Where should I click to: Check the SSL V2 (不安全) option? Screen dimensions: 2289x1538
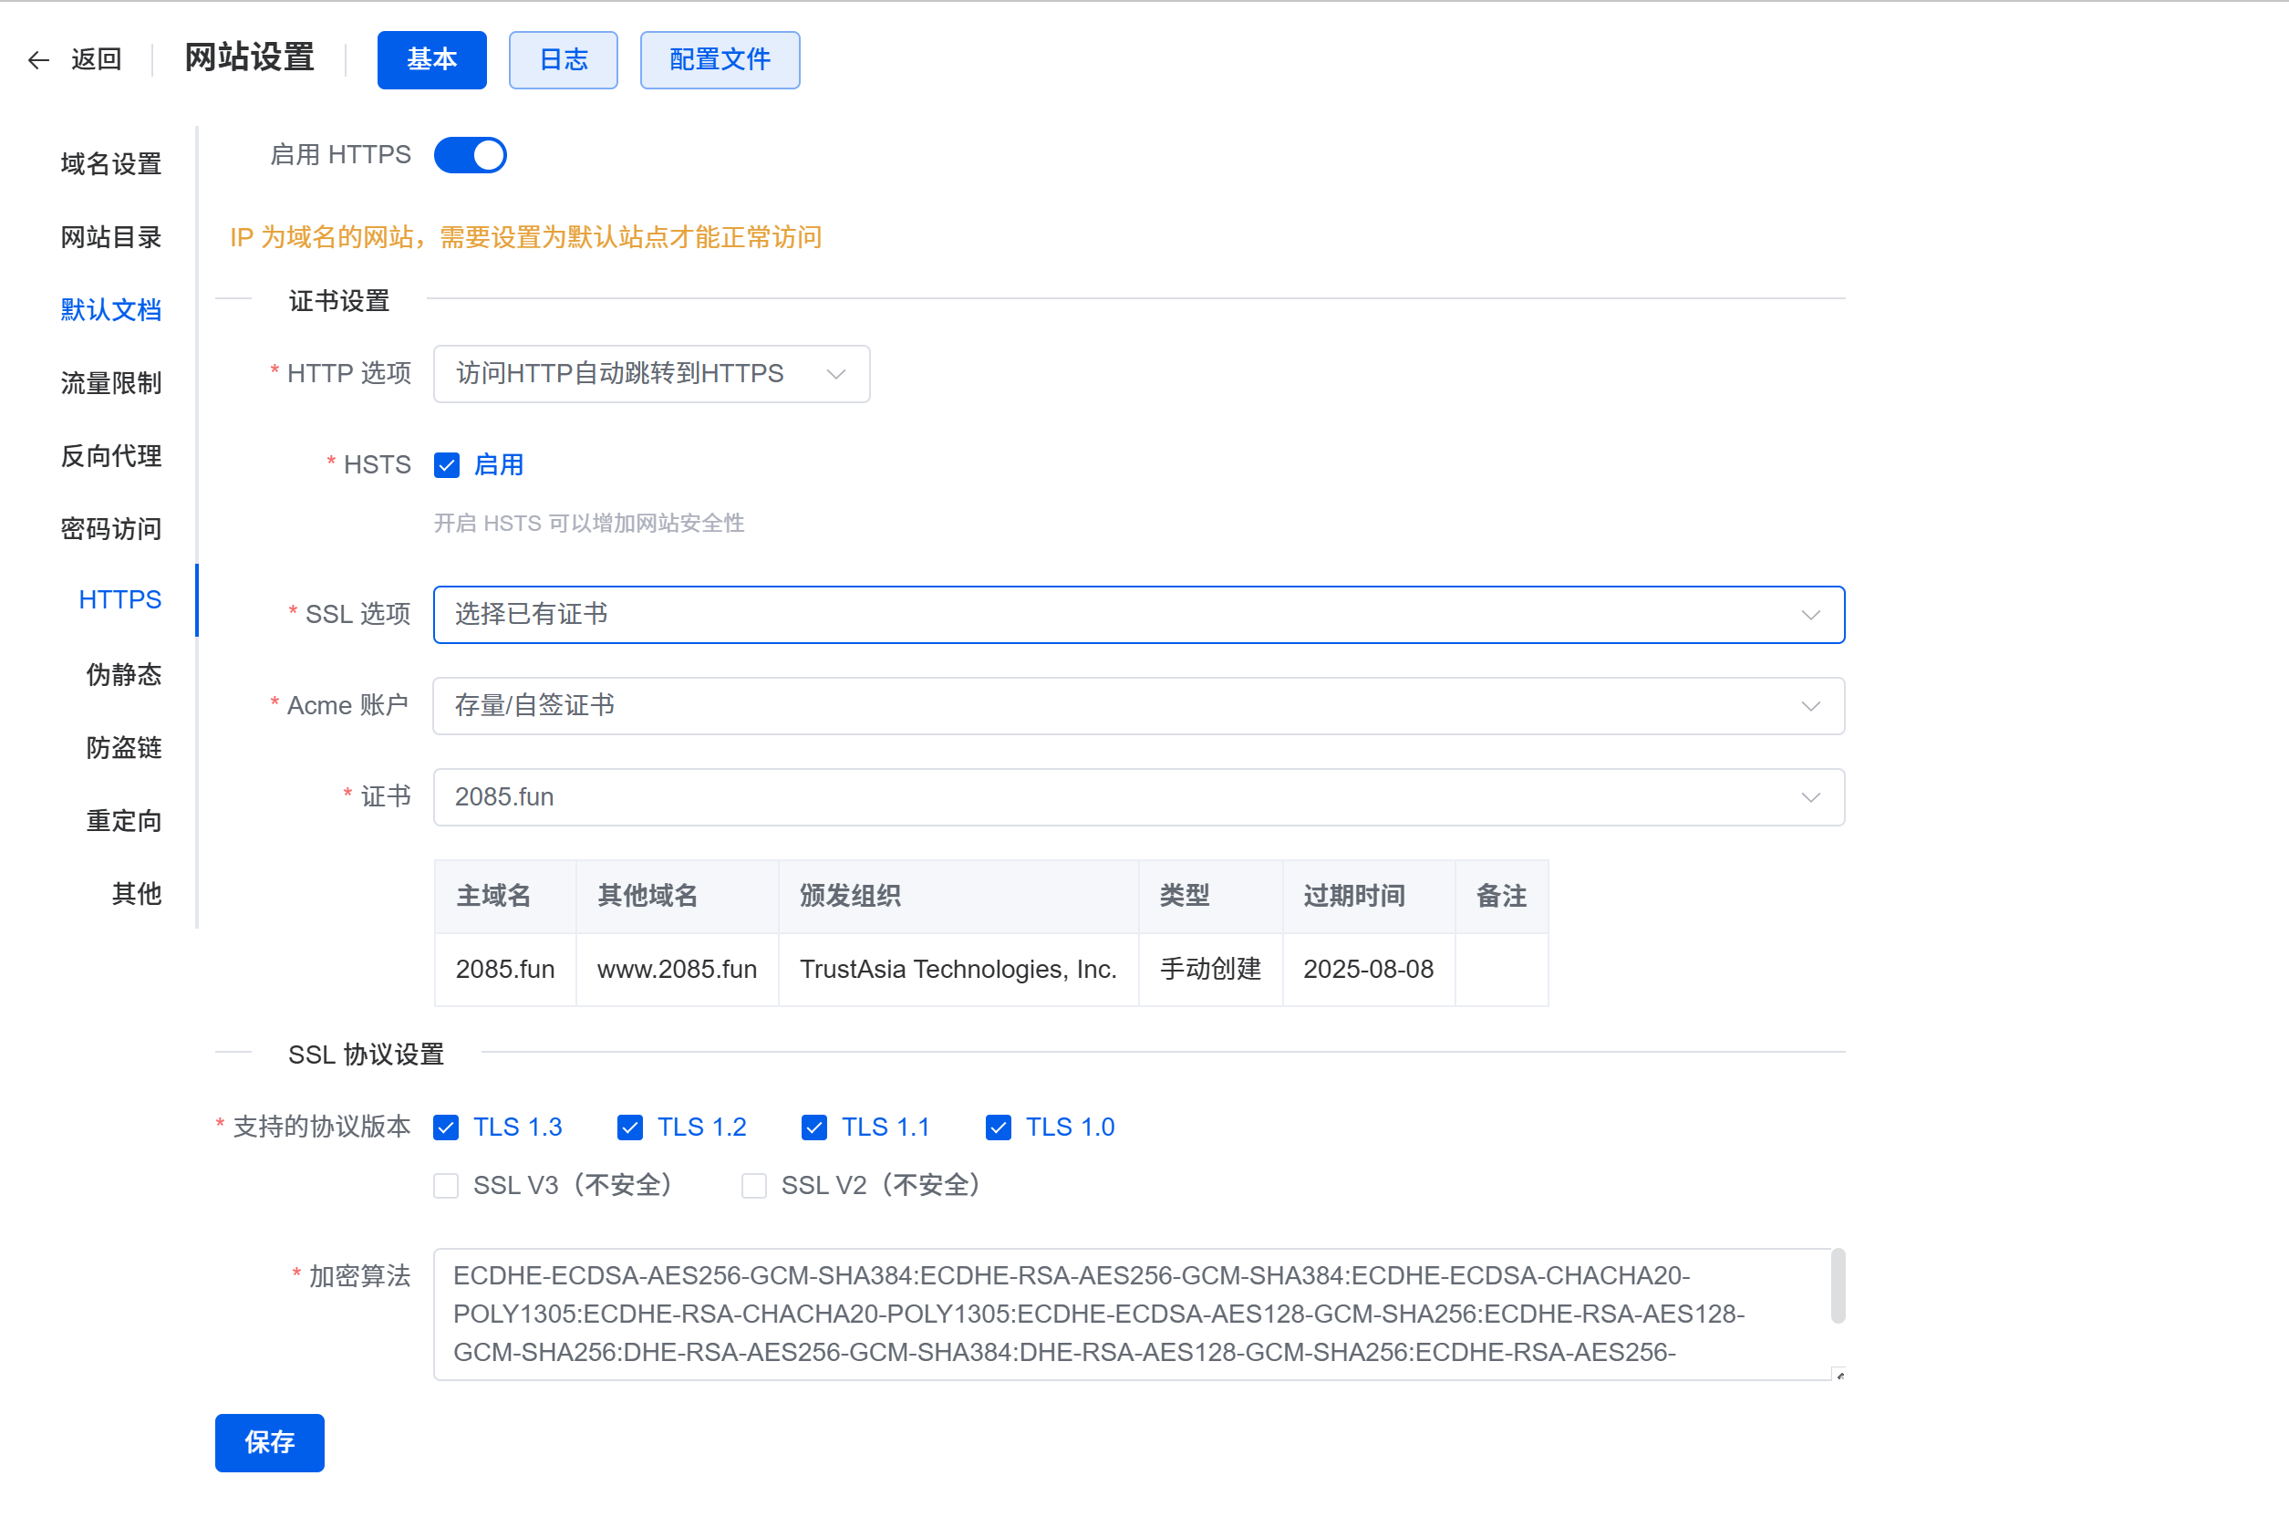[x=754, y=1186]
